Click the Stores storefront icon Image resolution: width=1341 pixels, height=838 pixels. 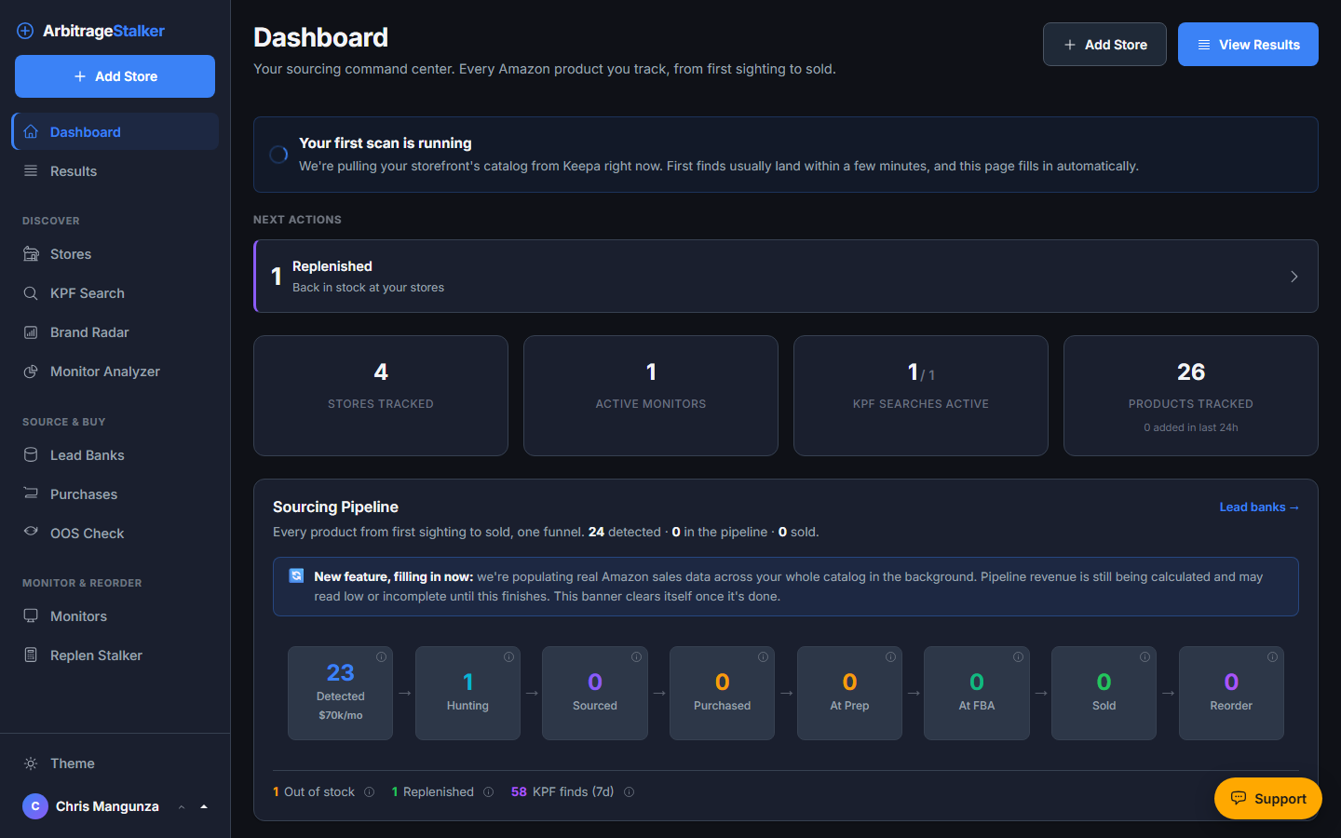[x=31, y=254]
